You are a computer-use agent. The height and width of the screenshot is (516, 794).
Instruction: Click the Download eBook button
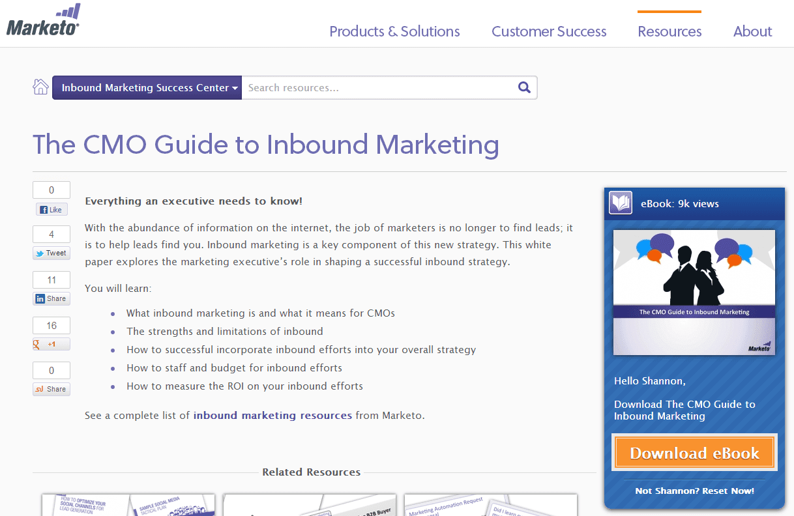[694, 453]
